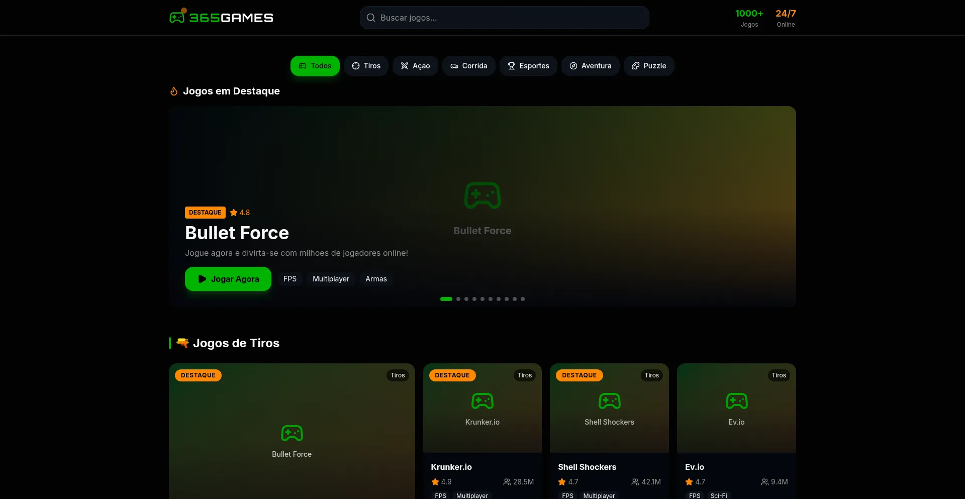Click the 365Games controller logo icon
This screenshot has height=499, width=965.
(177, 18)
